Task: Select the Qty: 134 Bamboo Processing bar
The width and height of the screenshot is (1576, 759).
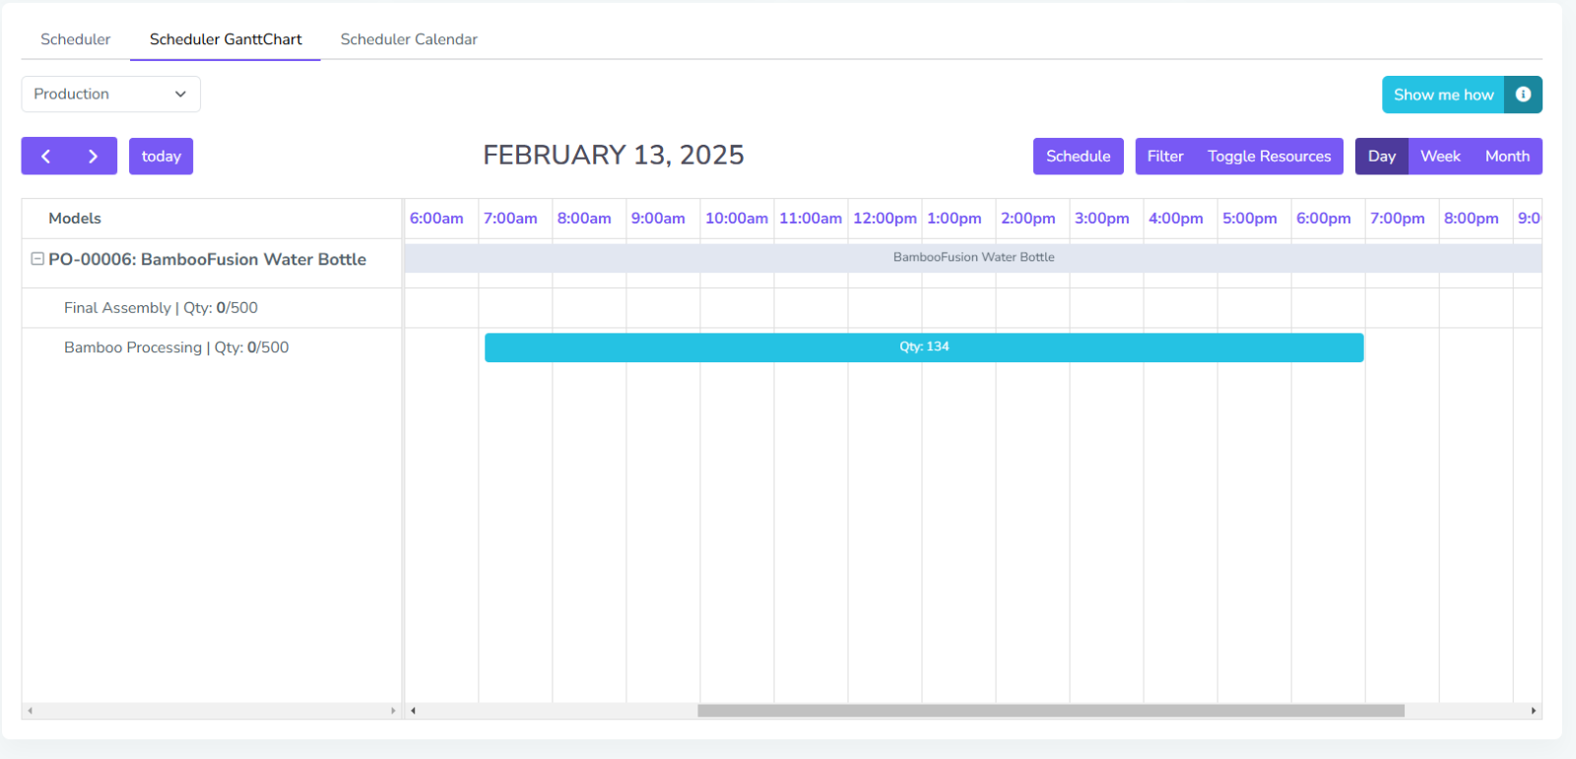Action: point(924,348)
